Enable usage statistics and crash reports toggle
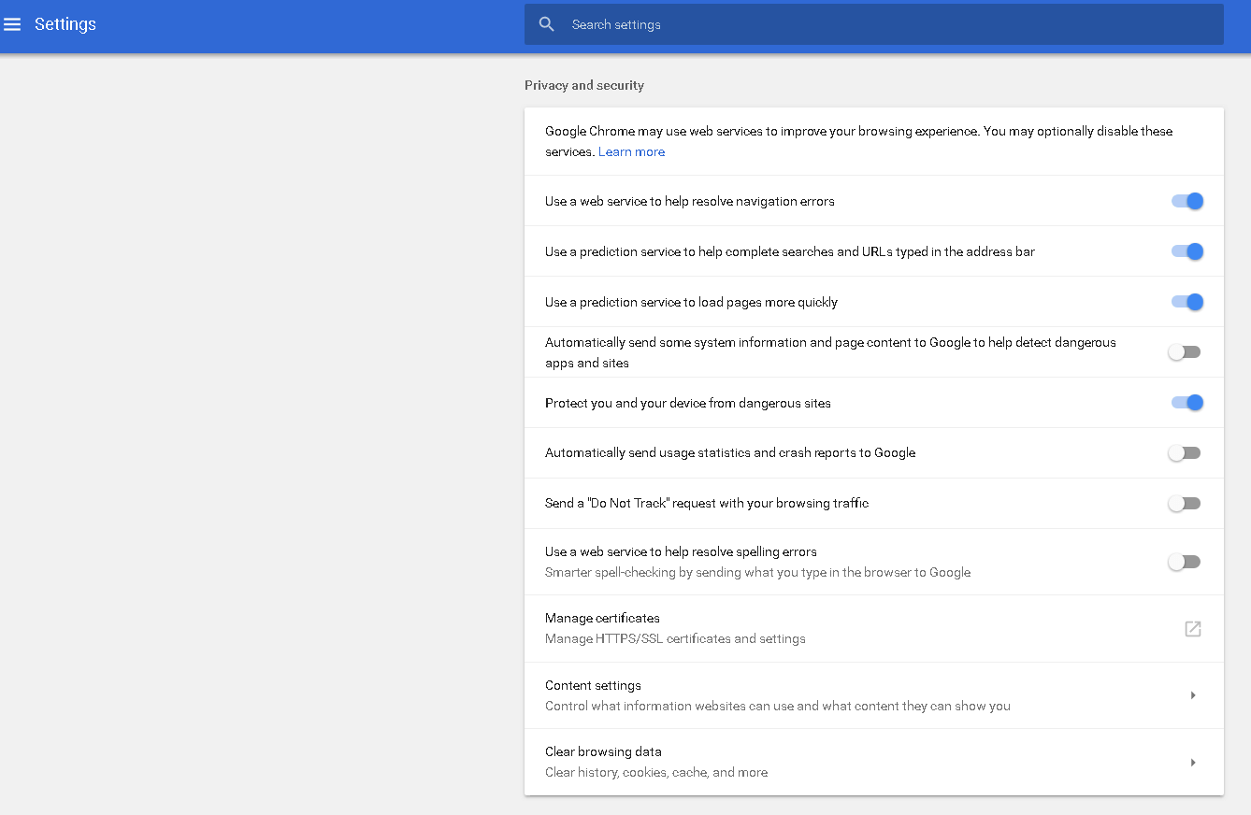This screenshot has height=815, width=1251. pyautogui.click(x=1185, y=453)
